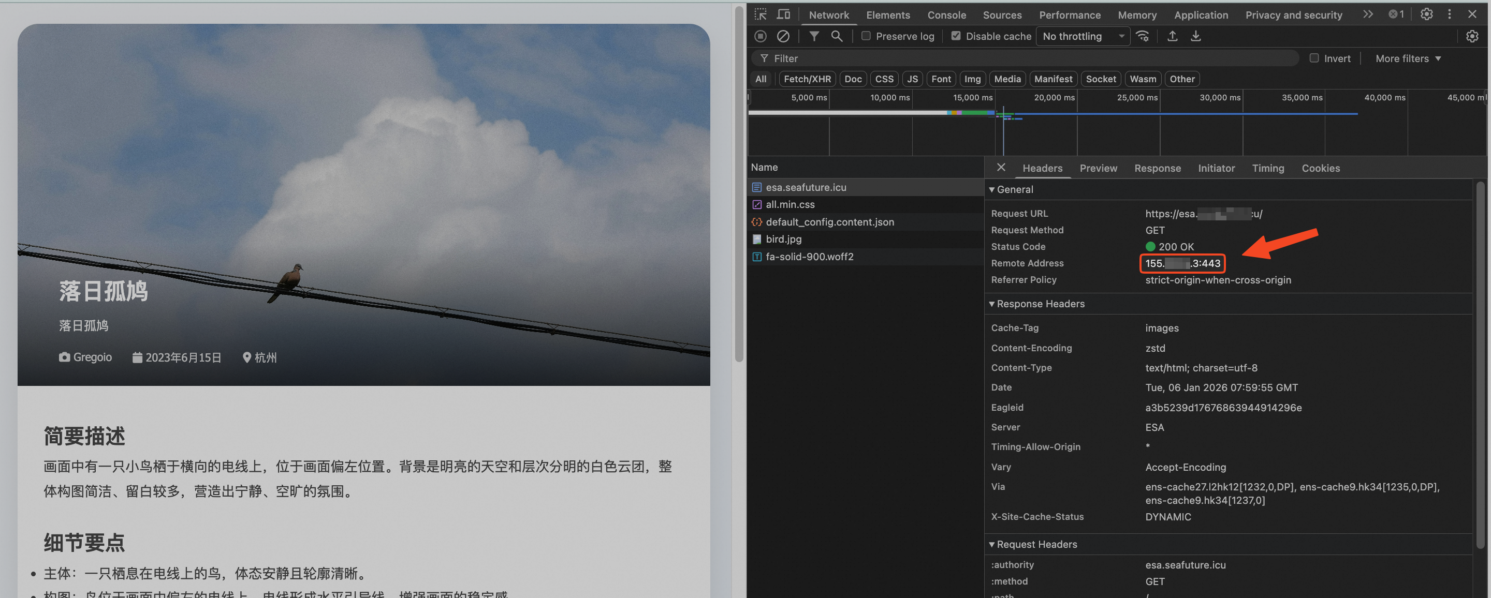This screenshot has height=598, width=1491.
Task: Clear the network log
Action: [x=783, y=36]
